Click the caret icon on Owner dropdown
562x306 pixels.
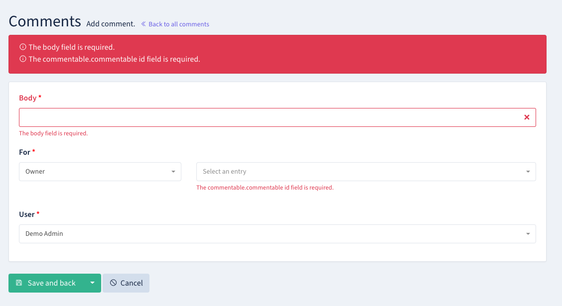174,171
